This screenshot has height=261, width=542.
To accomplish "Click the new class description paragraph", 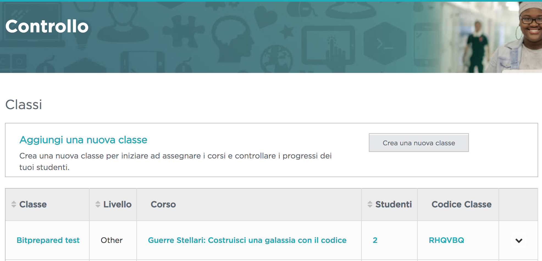I will pos(175,161).
